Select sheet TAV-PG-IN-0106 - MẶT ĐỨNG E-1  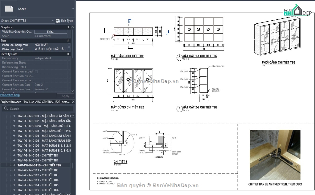[44, 146]
